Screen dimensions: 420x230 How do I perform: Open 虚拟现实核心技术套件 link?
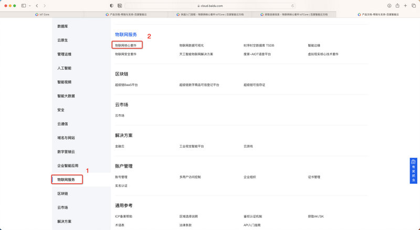[x=323, y=54]
